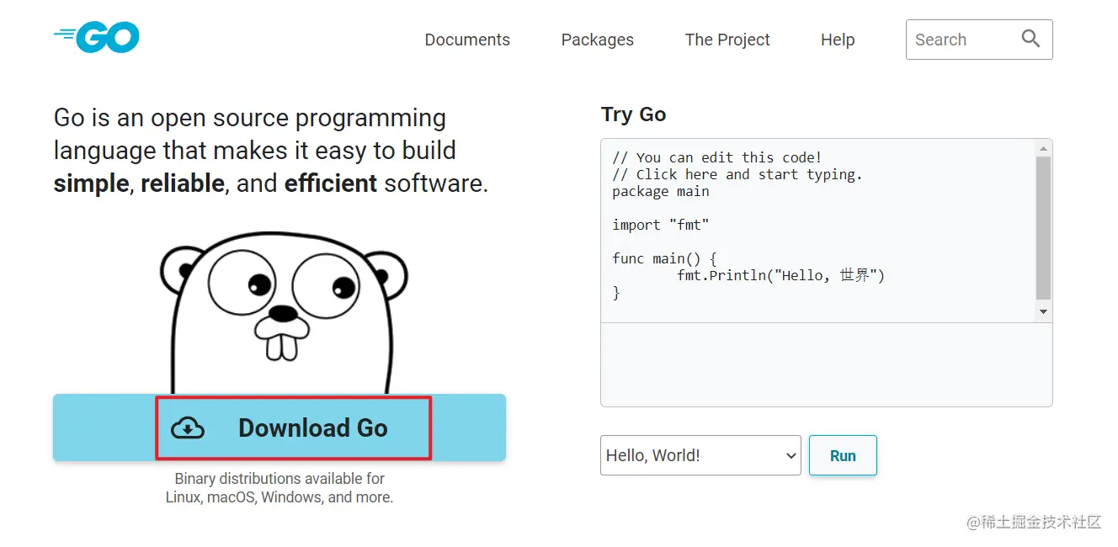
Task: Open the Packages menu item
Action: pyautogui.click(x=598, y=40)
